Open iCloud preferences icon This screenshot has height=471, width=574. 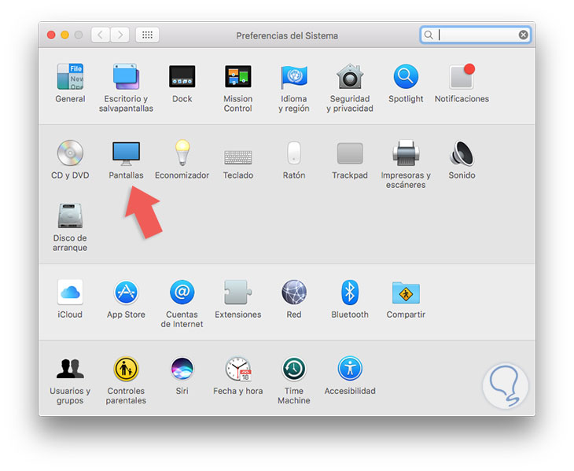[x=70, y=292]
